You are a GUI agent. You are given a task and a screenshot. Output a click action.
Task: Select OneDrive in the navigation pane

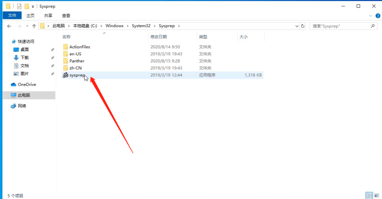click(x=27, y=84)
